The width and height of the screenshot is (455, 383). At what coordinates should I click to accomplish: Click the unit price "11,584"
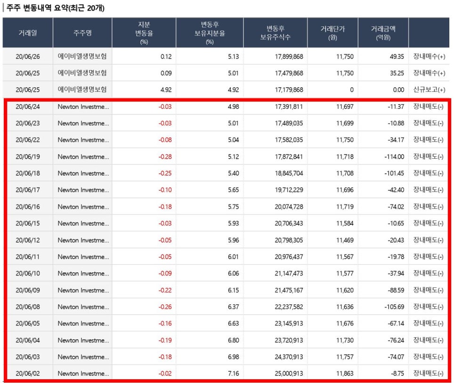point(345,223)
